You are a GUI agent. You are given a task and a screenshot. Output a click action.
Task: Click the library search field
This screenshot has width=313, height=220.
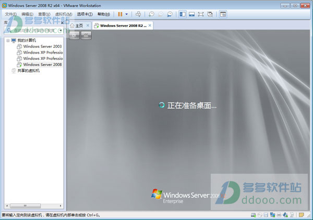(33, 31)
